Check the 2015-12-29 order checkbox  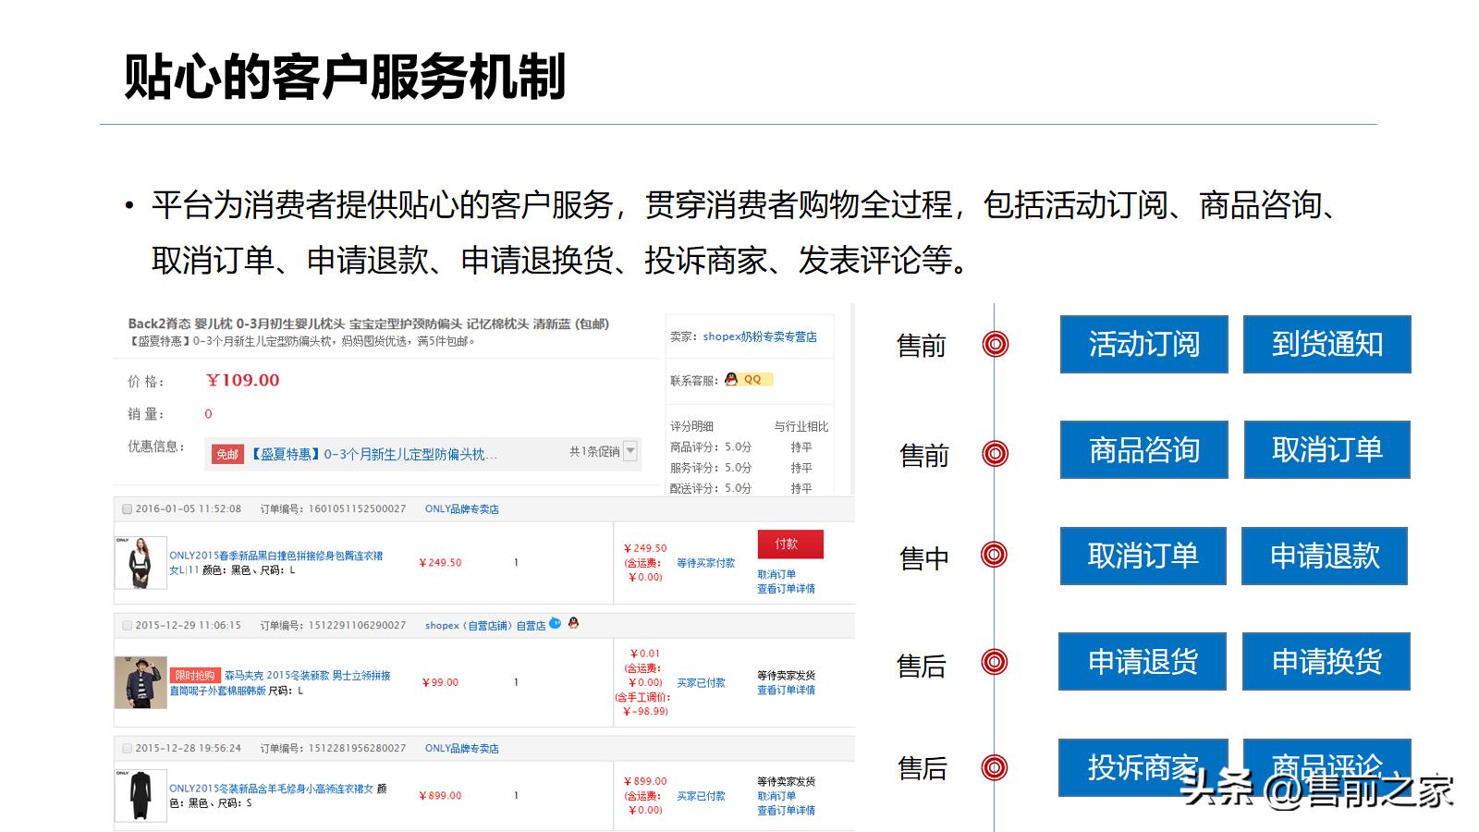(126, 625)
